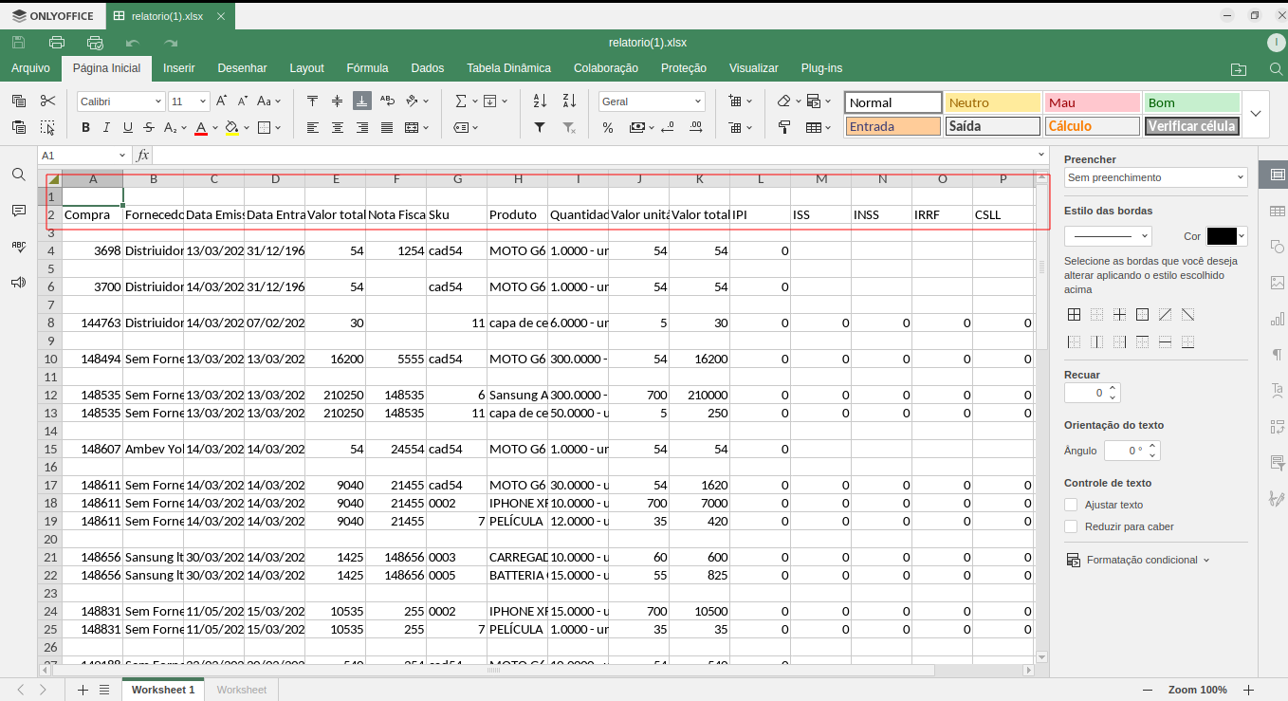Enable the Reduzir para caber checkbox
This screenshot has height=701, width=1288.
pos(1071,526)
